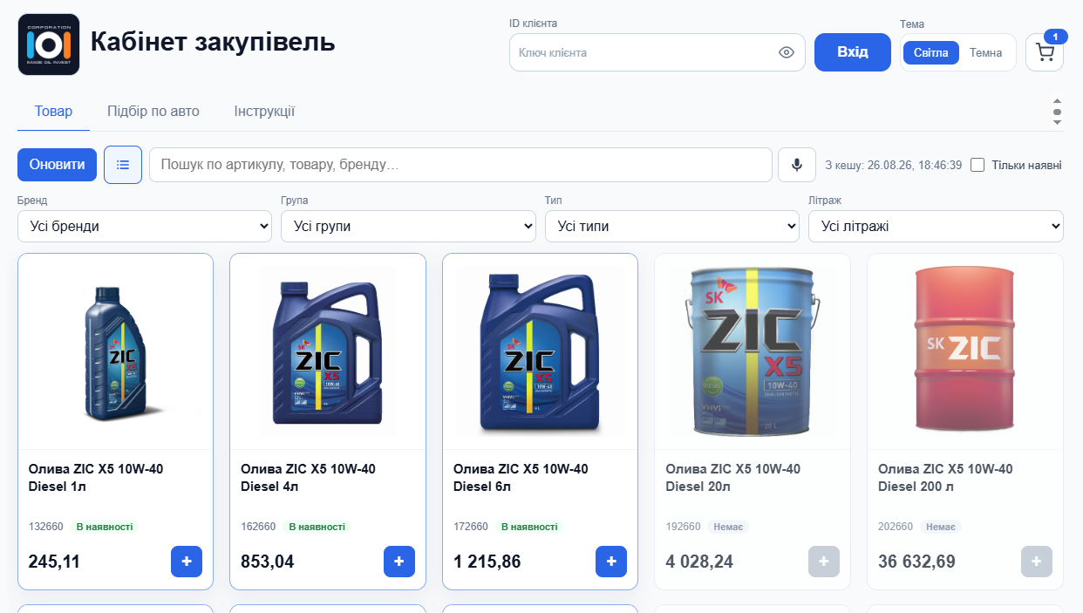Image resolution: width=1083 pixels, height=613 pixels.
Task: Select Темна theme
Action: [x=986, y=52]
